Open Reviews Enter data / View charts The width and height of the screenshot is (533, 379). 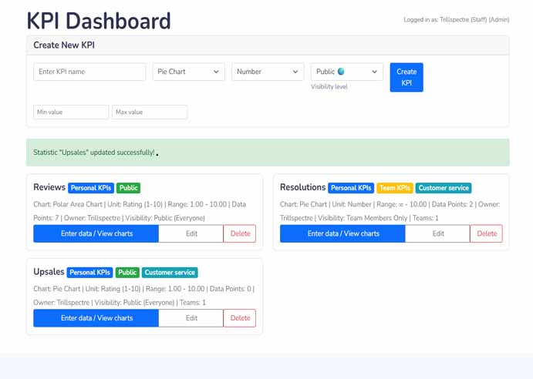[96, 233]
